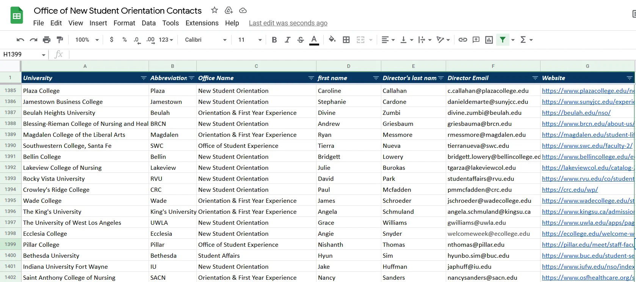Open the File menu
The image size is (636, 282).
coord(38,23)
